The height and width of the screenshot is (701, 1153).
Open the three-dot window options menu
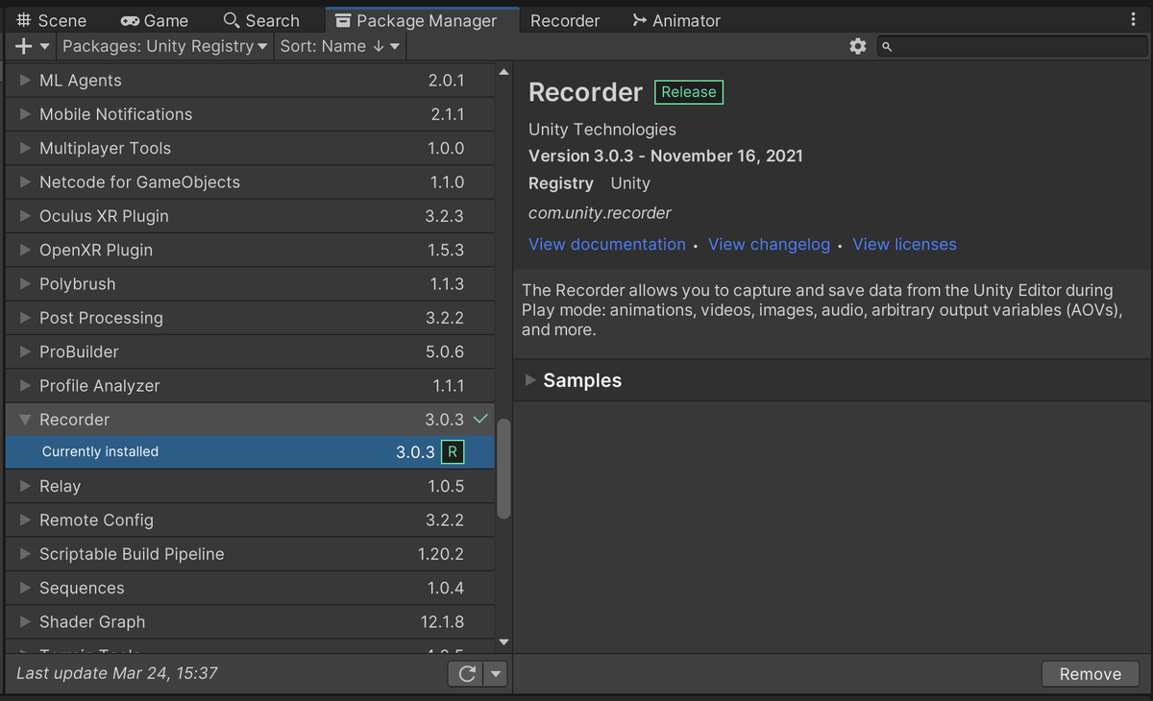point(1134,20)
